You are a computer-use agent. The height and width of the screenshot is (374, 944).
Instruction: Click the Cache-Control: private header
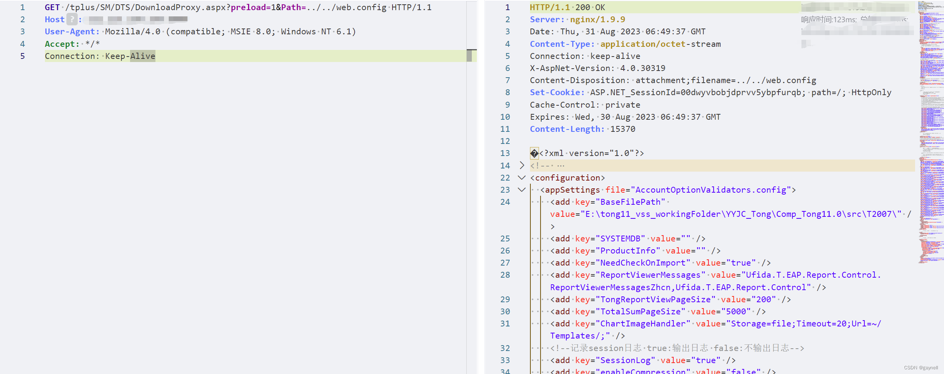585,105
